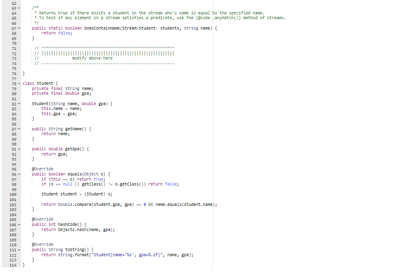The width and height of the screenshot is (395, 279).
Task: Click the doesContainName method name
Action: tap(102, 28)
